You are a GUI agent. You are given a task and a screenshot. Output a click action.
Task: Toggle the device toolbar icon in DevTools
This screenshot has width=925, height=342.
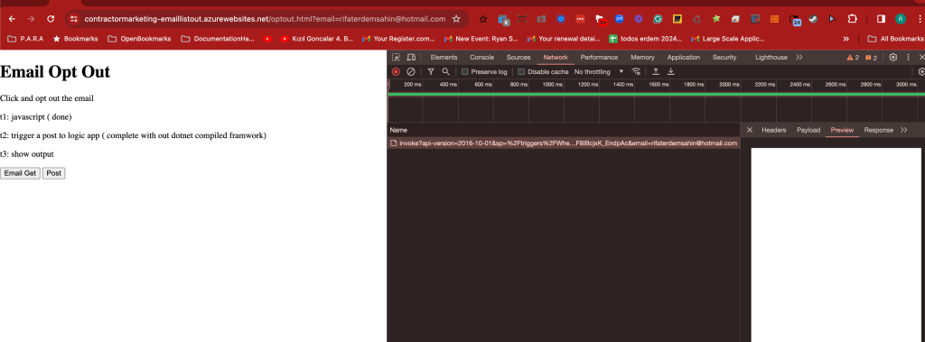click(x=411, y=57)
